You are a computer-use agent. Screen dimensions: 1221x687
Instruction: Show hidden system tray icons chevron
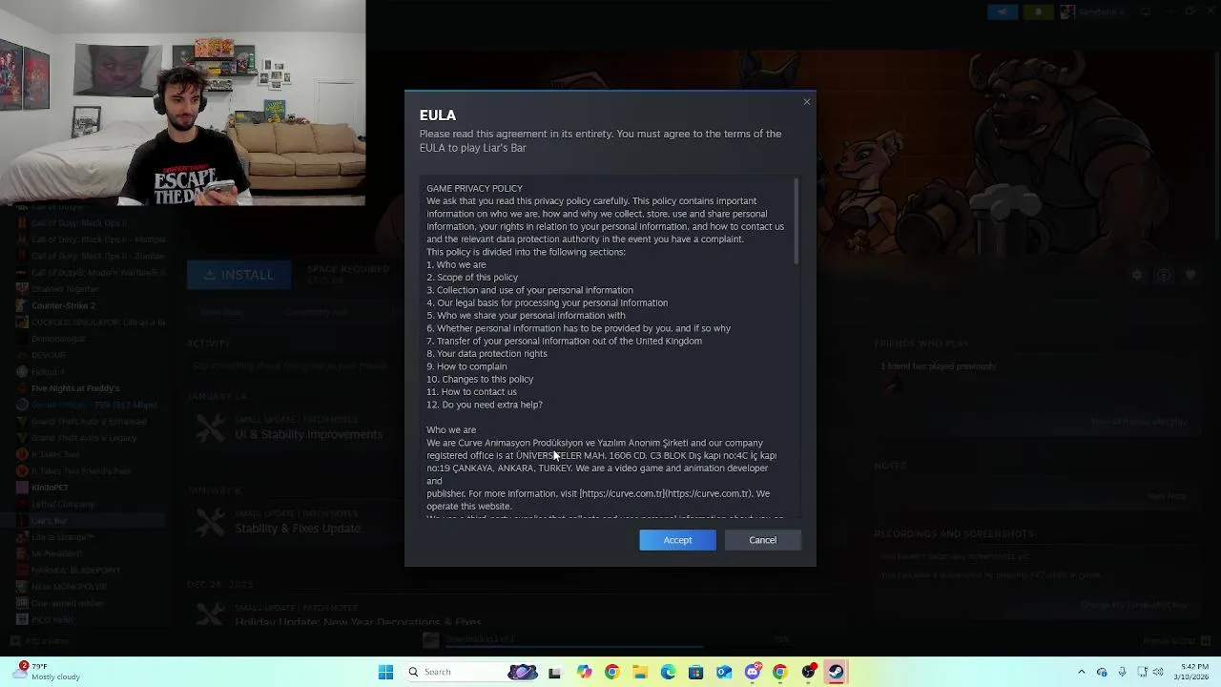[x=1081, y=672]
